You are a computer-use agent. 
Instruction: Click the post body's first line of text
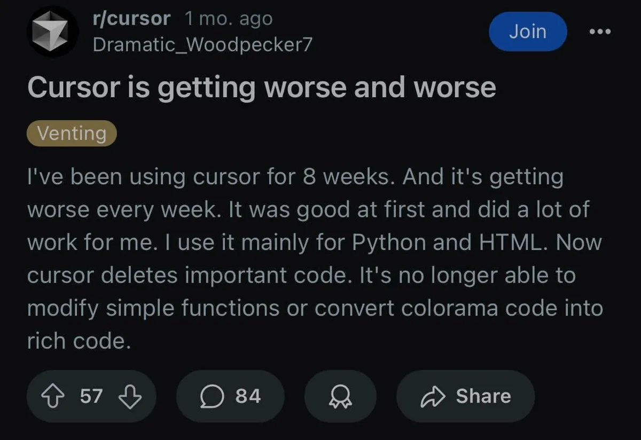click(295, 177)
